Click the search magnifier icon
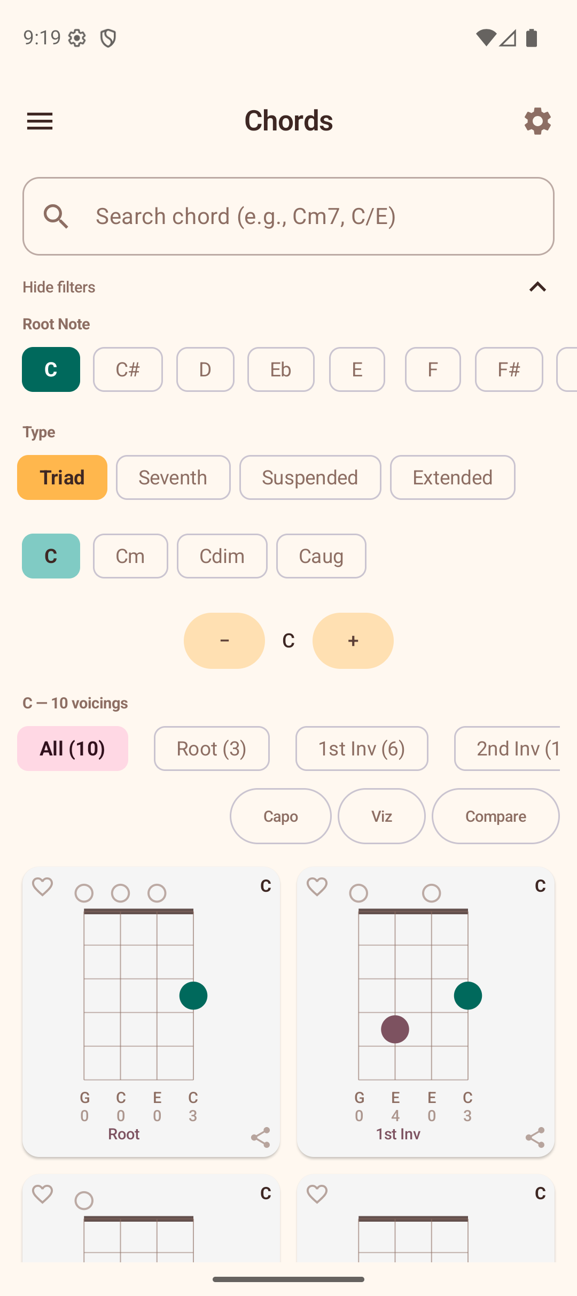Viewport: 577px width, 1296px height. click(57, 216)
